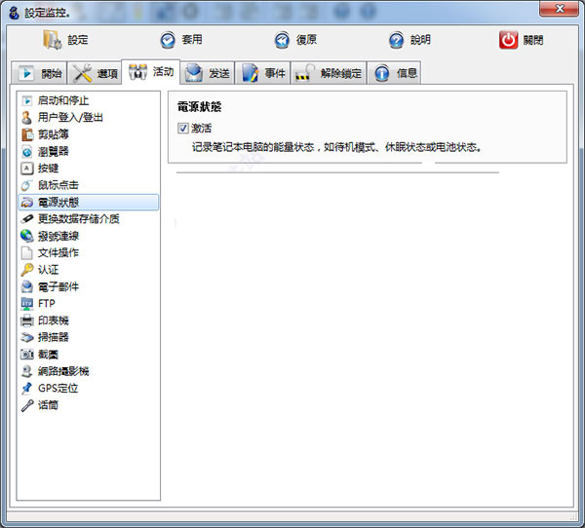585x528 pixels.
Task: Click the 套用 button label
Action: [x=192, y=40]
